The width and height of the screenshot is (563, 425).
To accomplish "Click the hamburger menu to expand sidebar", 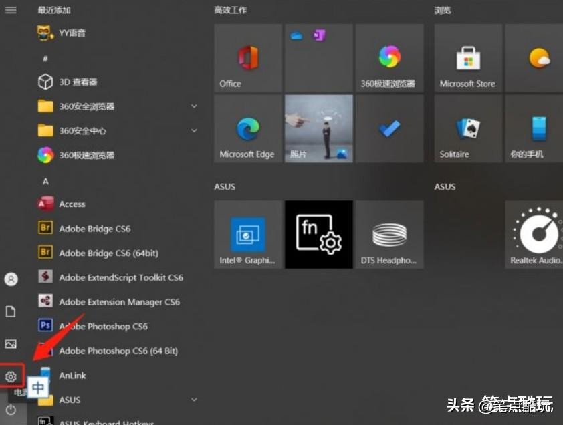I will tap(10, 9).
